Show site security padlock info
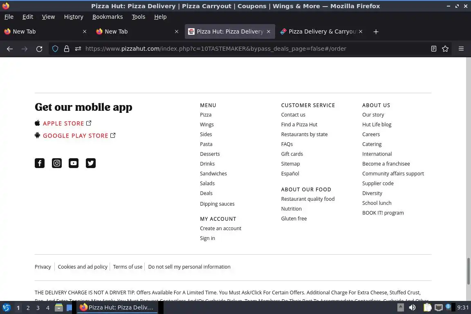Image resolution: width=471 pixels, height=314 pixels. [x=67, y=49]
